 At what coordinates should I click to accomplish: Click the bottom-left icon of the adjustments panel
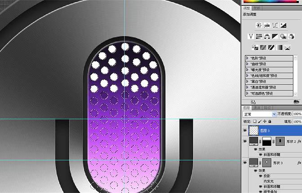[253, 102]
